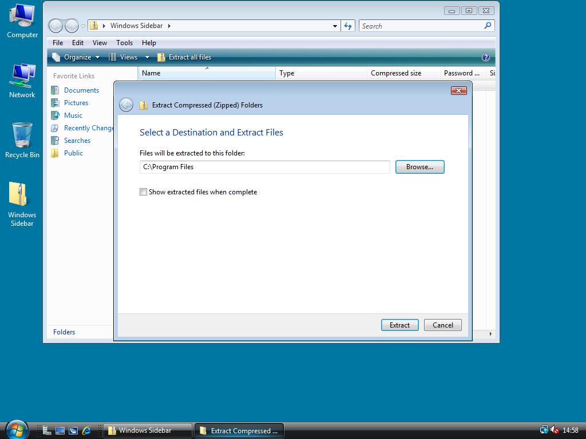Viewport: 586px width, 439px height.
Task: Click the taskbar clock 14:58
Action: point(571,430)
